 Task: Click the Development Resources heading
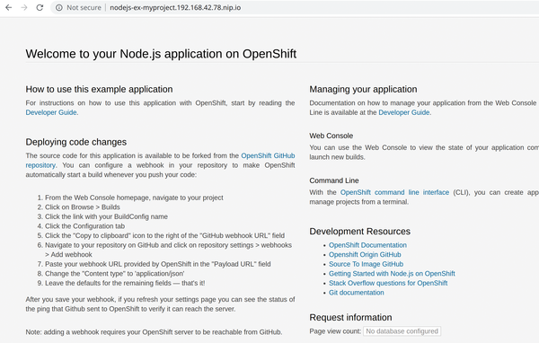[x=359, y=232]
